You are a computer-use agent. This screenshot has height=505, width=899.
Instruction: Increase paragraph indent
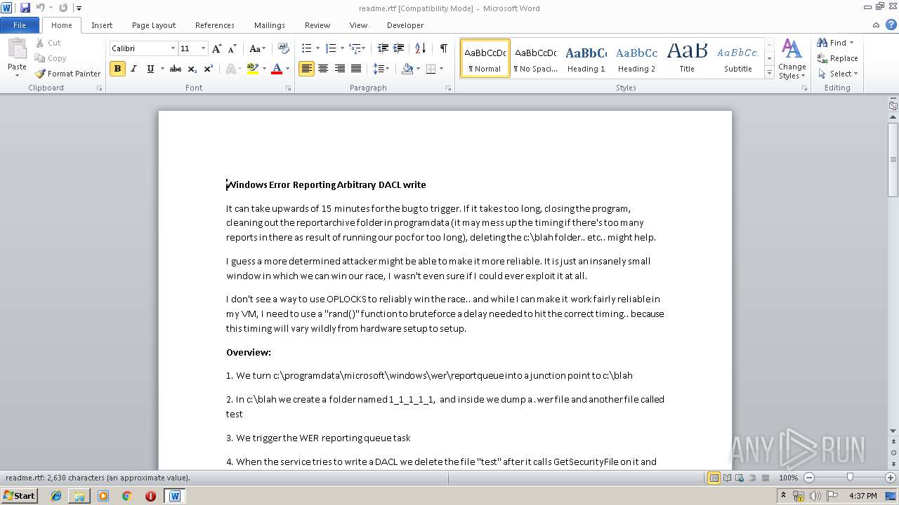399,48
